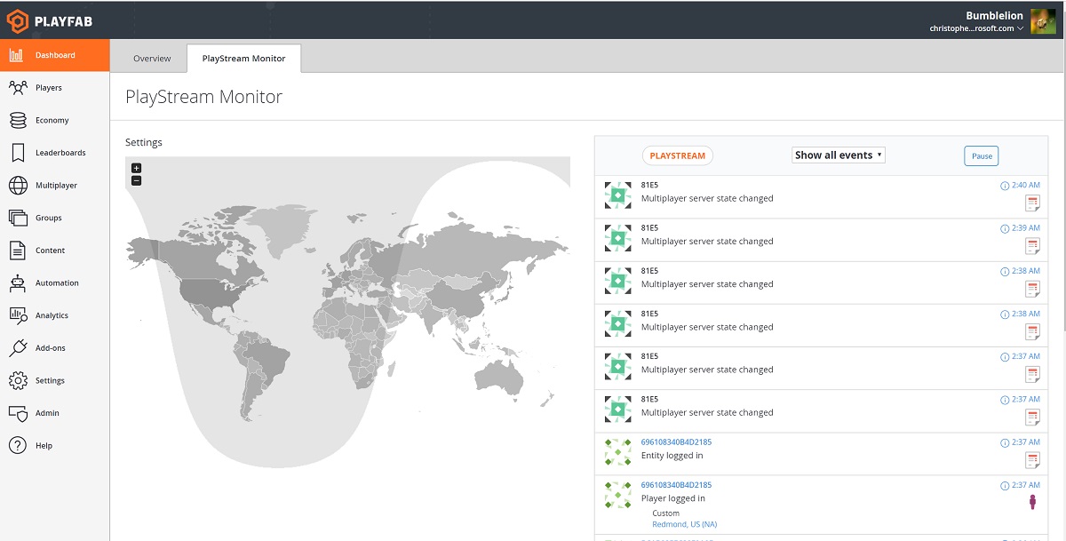The height and width of the screenshot is (541, 1066).
Task: Open event details icon for 2:40 AM event
Action: tap(1032, 203)
